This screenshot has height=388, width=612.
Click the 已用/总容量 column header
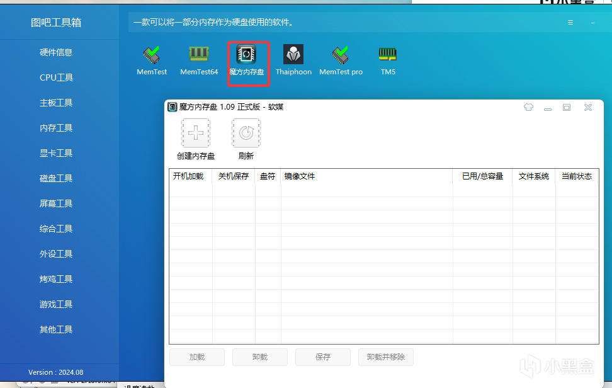(x=482, y=176)
